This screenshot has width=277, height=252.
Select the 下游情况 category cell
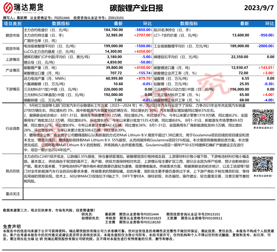[12, 89]
